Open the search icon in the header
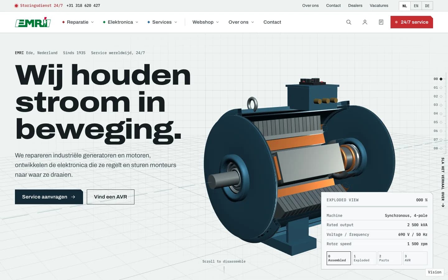Screen dimensions: 448x280 [349, 22]
